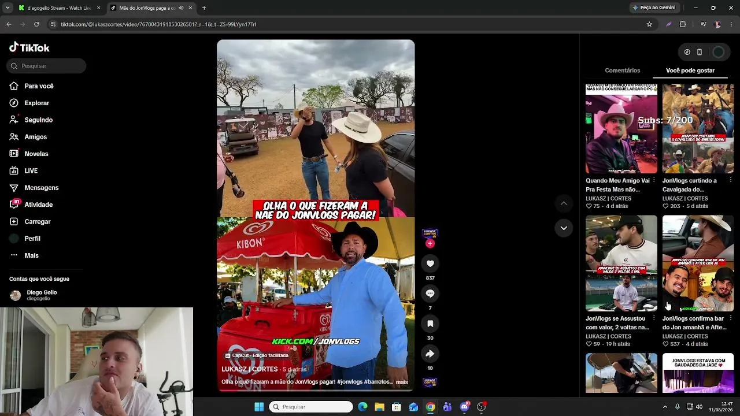Viewport: 740px width, 416px height.
Task: Open the phone app icon in top-right pill
Action: point(700,52)
